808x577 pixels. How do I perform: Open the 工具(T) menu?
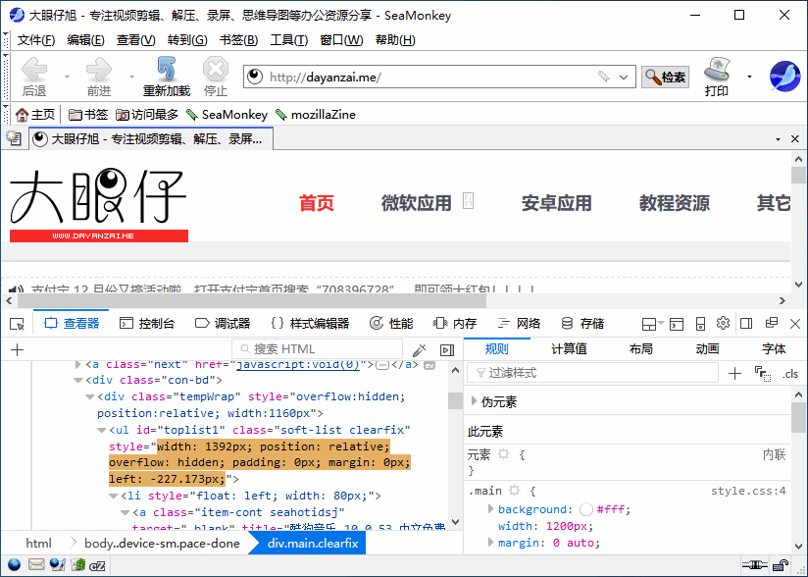tap(288, 40)
